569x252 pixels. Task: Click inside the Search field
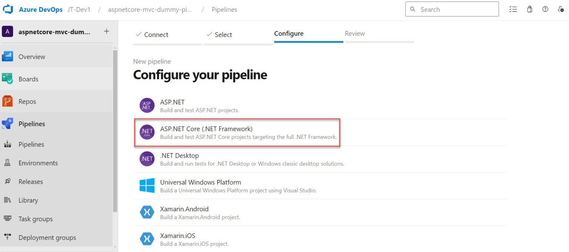tap(452, 9)
